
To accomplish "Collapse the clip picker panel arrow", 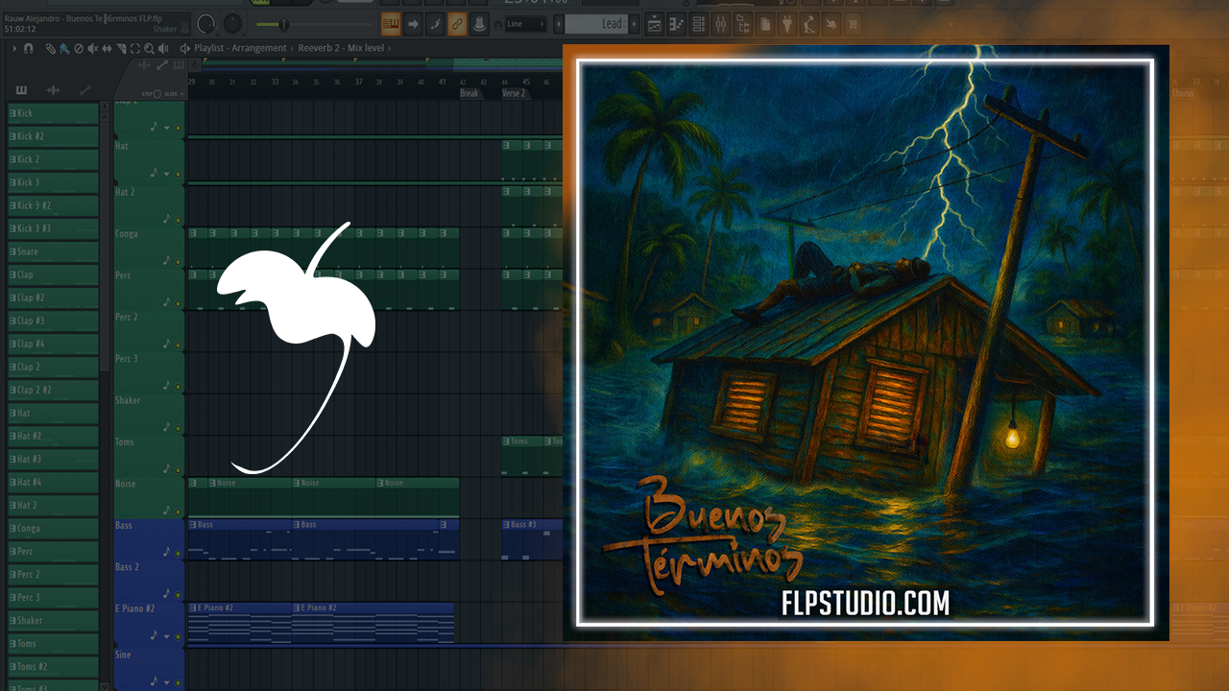I will tap(195, 65).
